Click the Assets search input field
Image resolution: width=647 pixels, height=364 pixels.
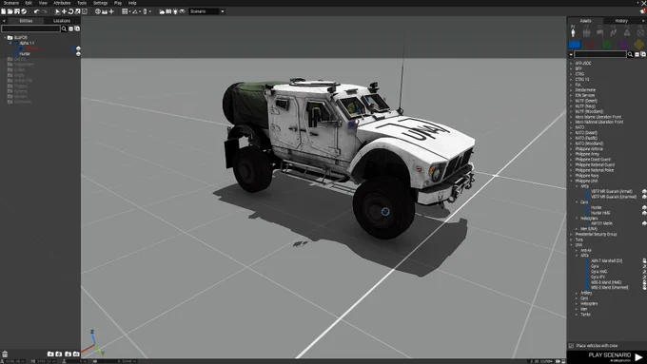pos(600,54)
